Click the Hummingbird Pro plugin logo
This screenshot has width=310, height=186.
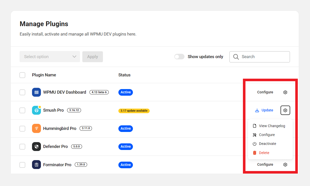pos(36,128)
